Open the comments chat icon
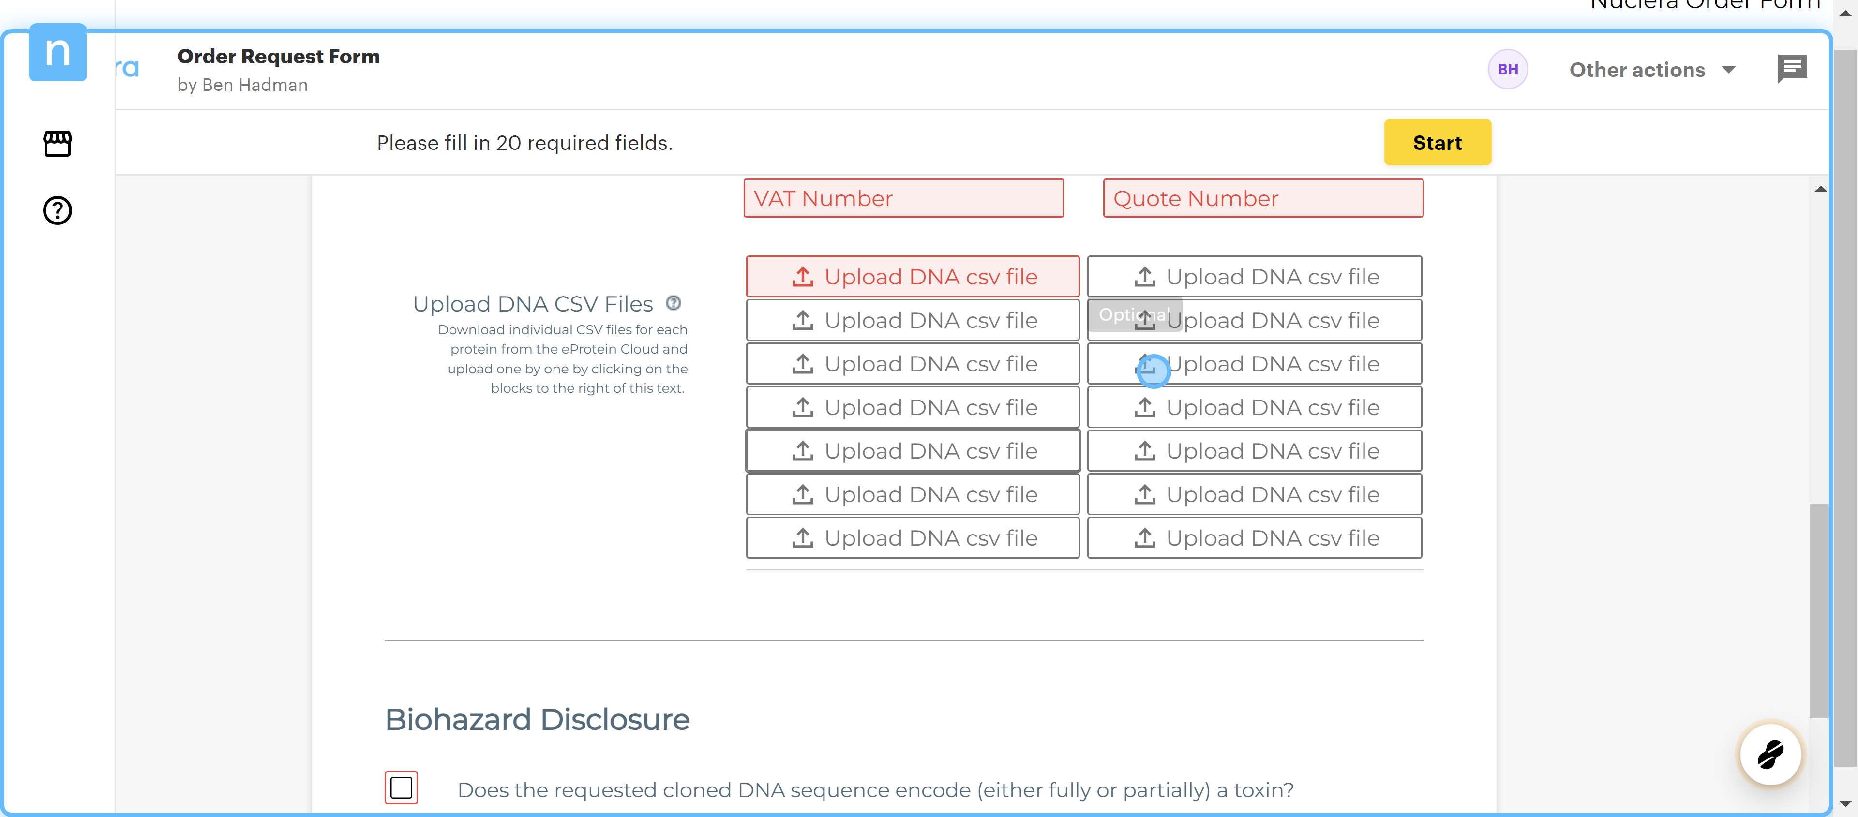The image size is (1858, 817). [x=1792, y=69]
